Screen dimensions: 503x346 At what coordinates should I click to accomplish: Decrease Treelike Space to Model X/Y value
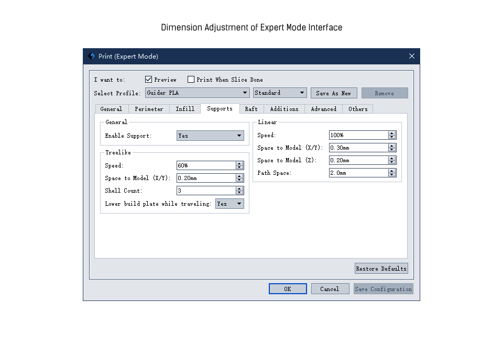pos(239,180)
